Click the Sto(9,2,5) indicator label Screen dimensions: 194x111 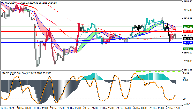(27, 73)
